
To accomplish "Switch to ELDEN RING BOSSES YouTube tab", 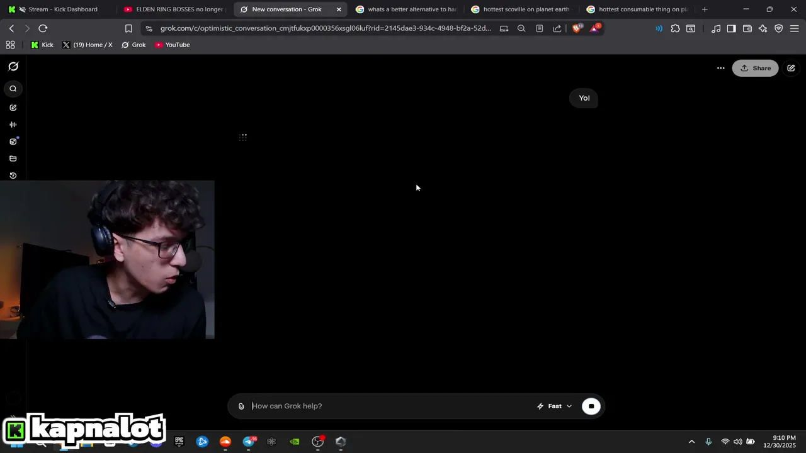I will point(174,9).
